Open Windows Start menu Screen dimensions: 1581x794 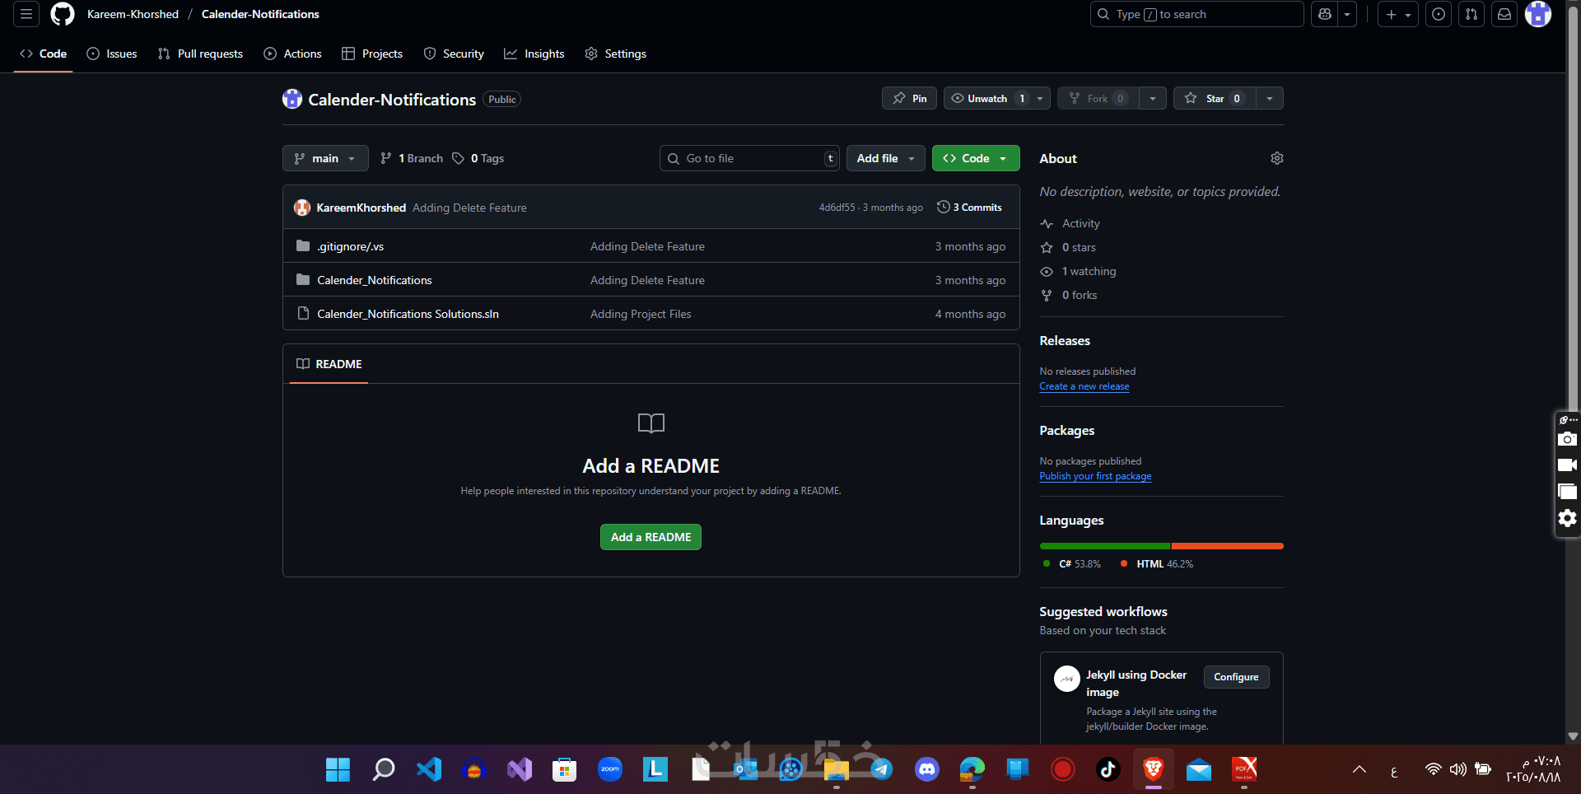[338, 769]
